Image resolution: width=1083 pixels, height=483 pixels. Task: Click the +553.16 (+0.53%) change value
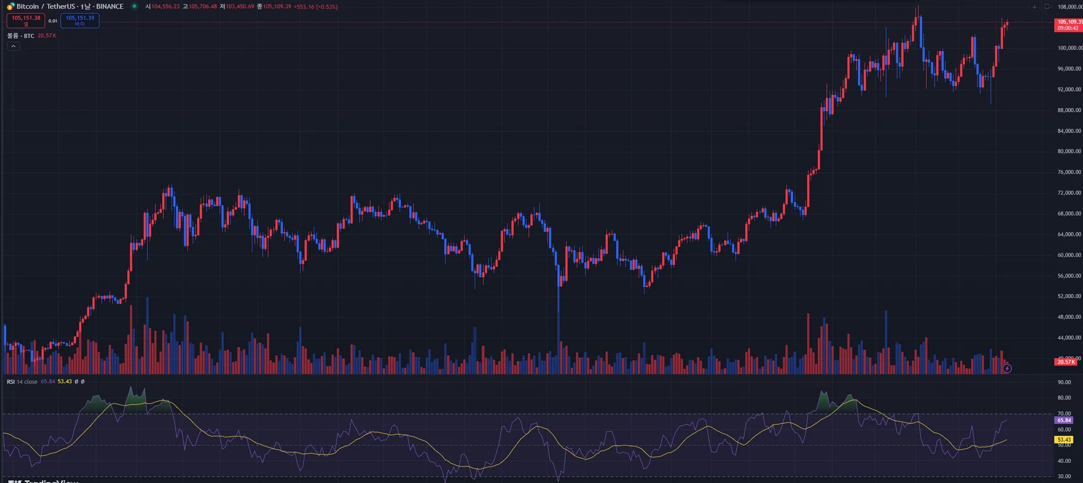(316, 7)
